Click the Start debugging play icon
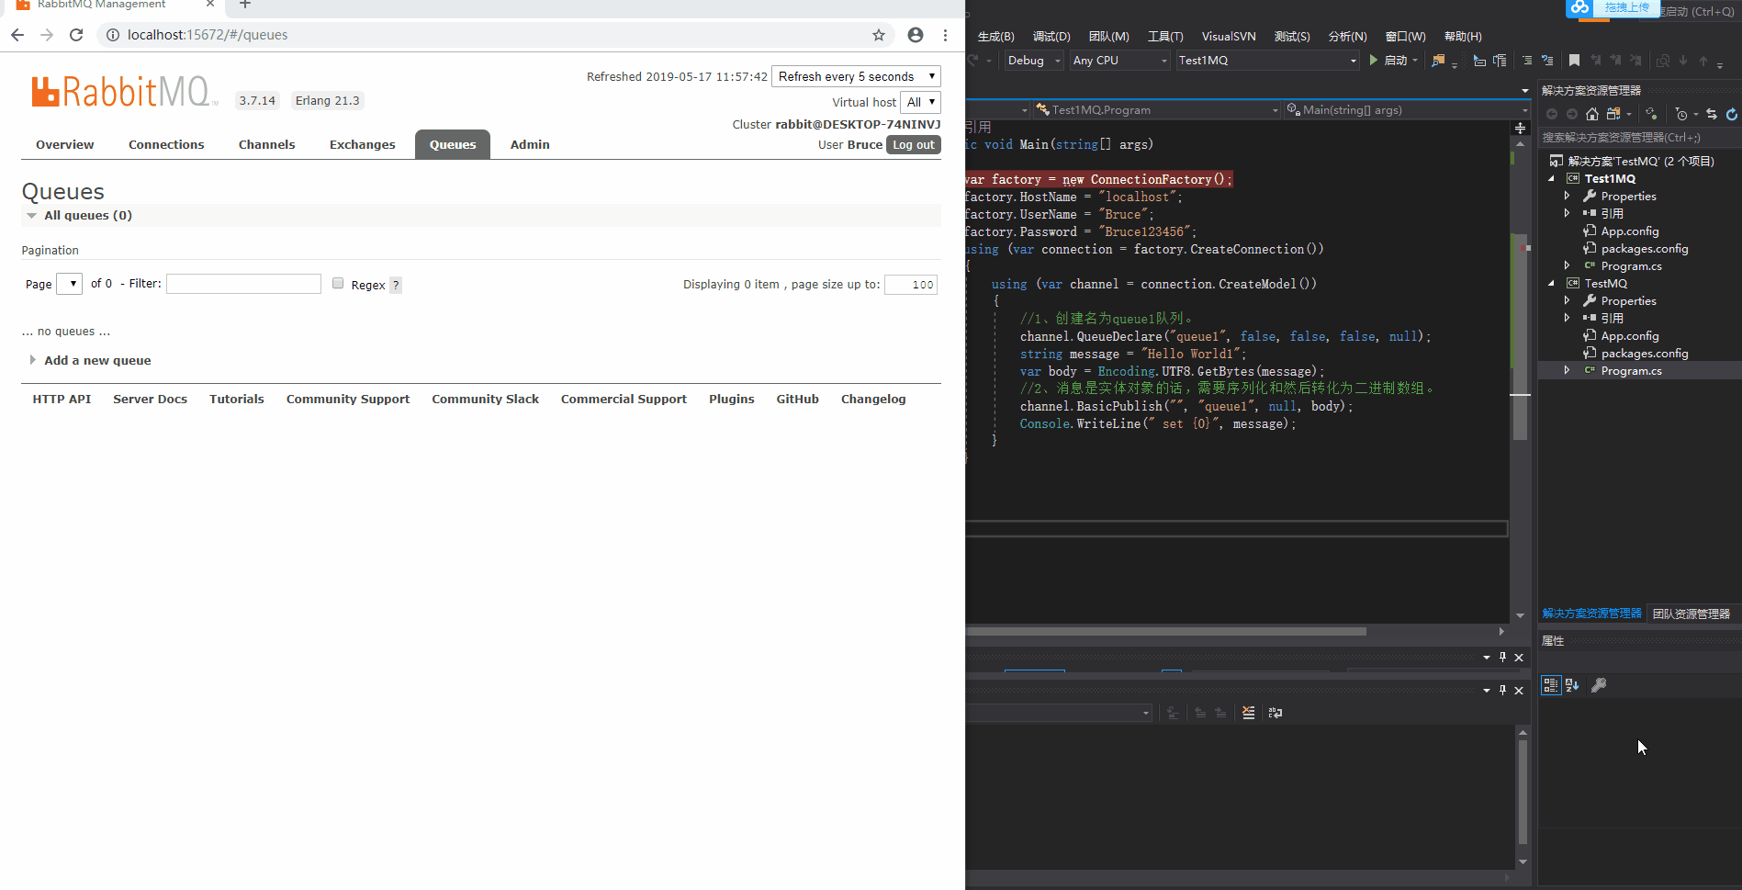The image size is (1742, 890). pyautogui.click(x=1373, y=61)
